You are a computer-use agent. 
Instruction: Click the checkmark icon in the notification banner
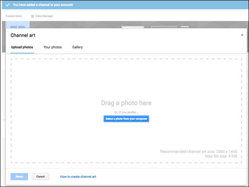[7, 5]
